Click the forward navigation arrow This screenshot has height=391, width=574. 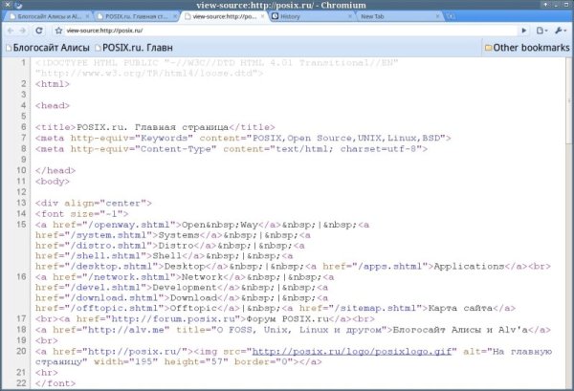pos(23,31)
